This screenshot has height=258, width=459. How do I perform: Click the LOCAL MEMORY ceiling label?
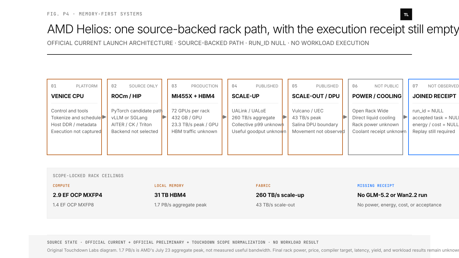tap(169, 186)
